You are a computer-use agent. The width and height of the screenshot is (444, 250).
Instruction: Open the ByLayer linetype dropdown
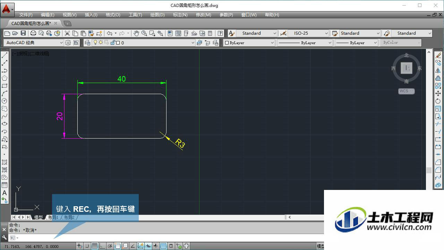pyautogui.click(x=305, y=43)
